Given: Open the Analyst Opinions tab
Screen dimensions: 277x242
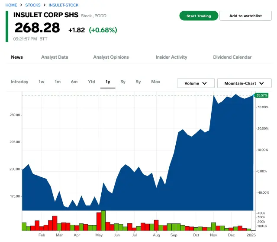Looking at the screenshot, I should click(x=111, y=57).
